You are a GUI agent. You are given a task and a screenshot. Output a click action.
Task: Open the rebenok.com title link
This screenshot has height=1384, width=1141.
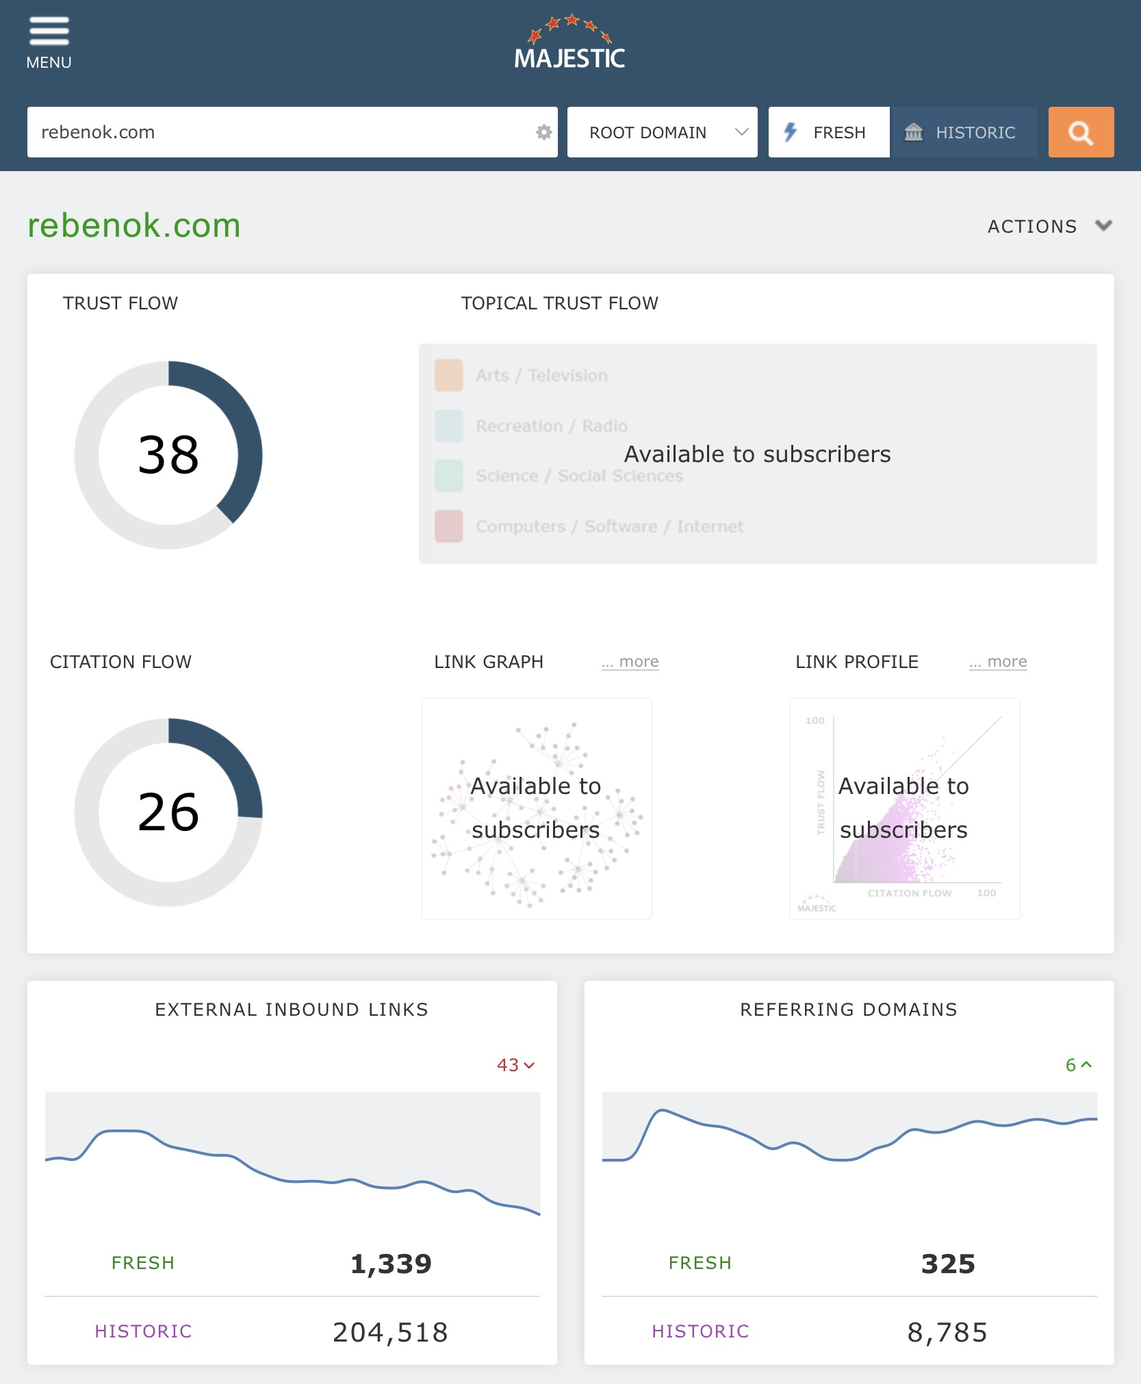click(134, 225)
